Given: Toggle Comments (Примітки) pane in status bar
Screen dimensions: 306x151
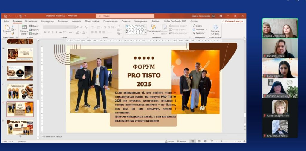Looking at the screenshot, I should 182,141.
